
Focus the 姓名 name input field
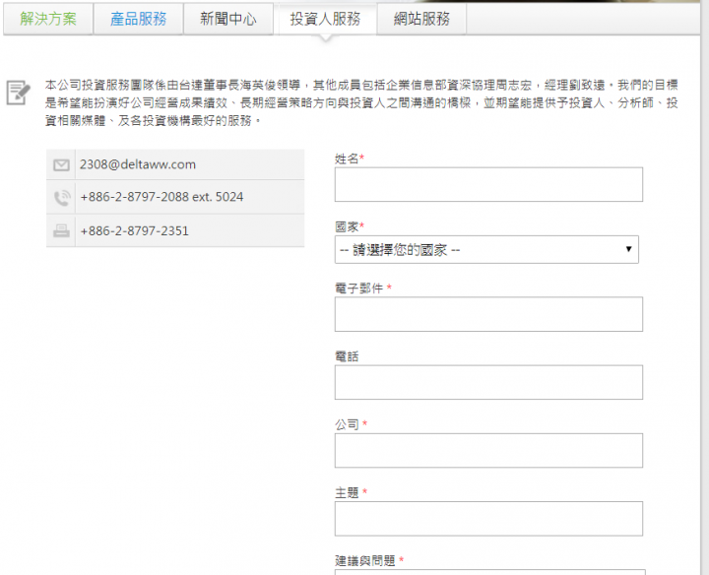[488, 184]
